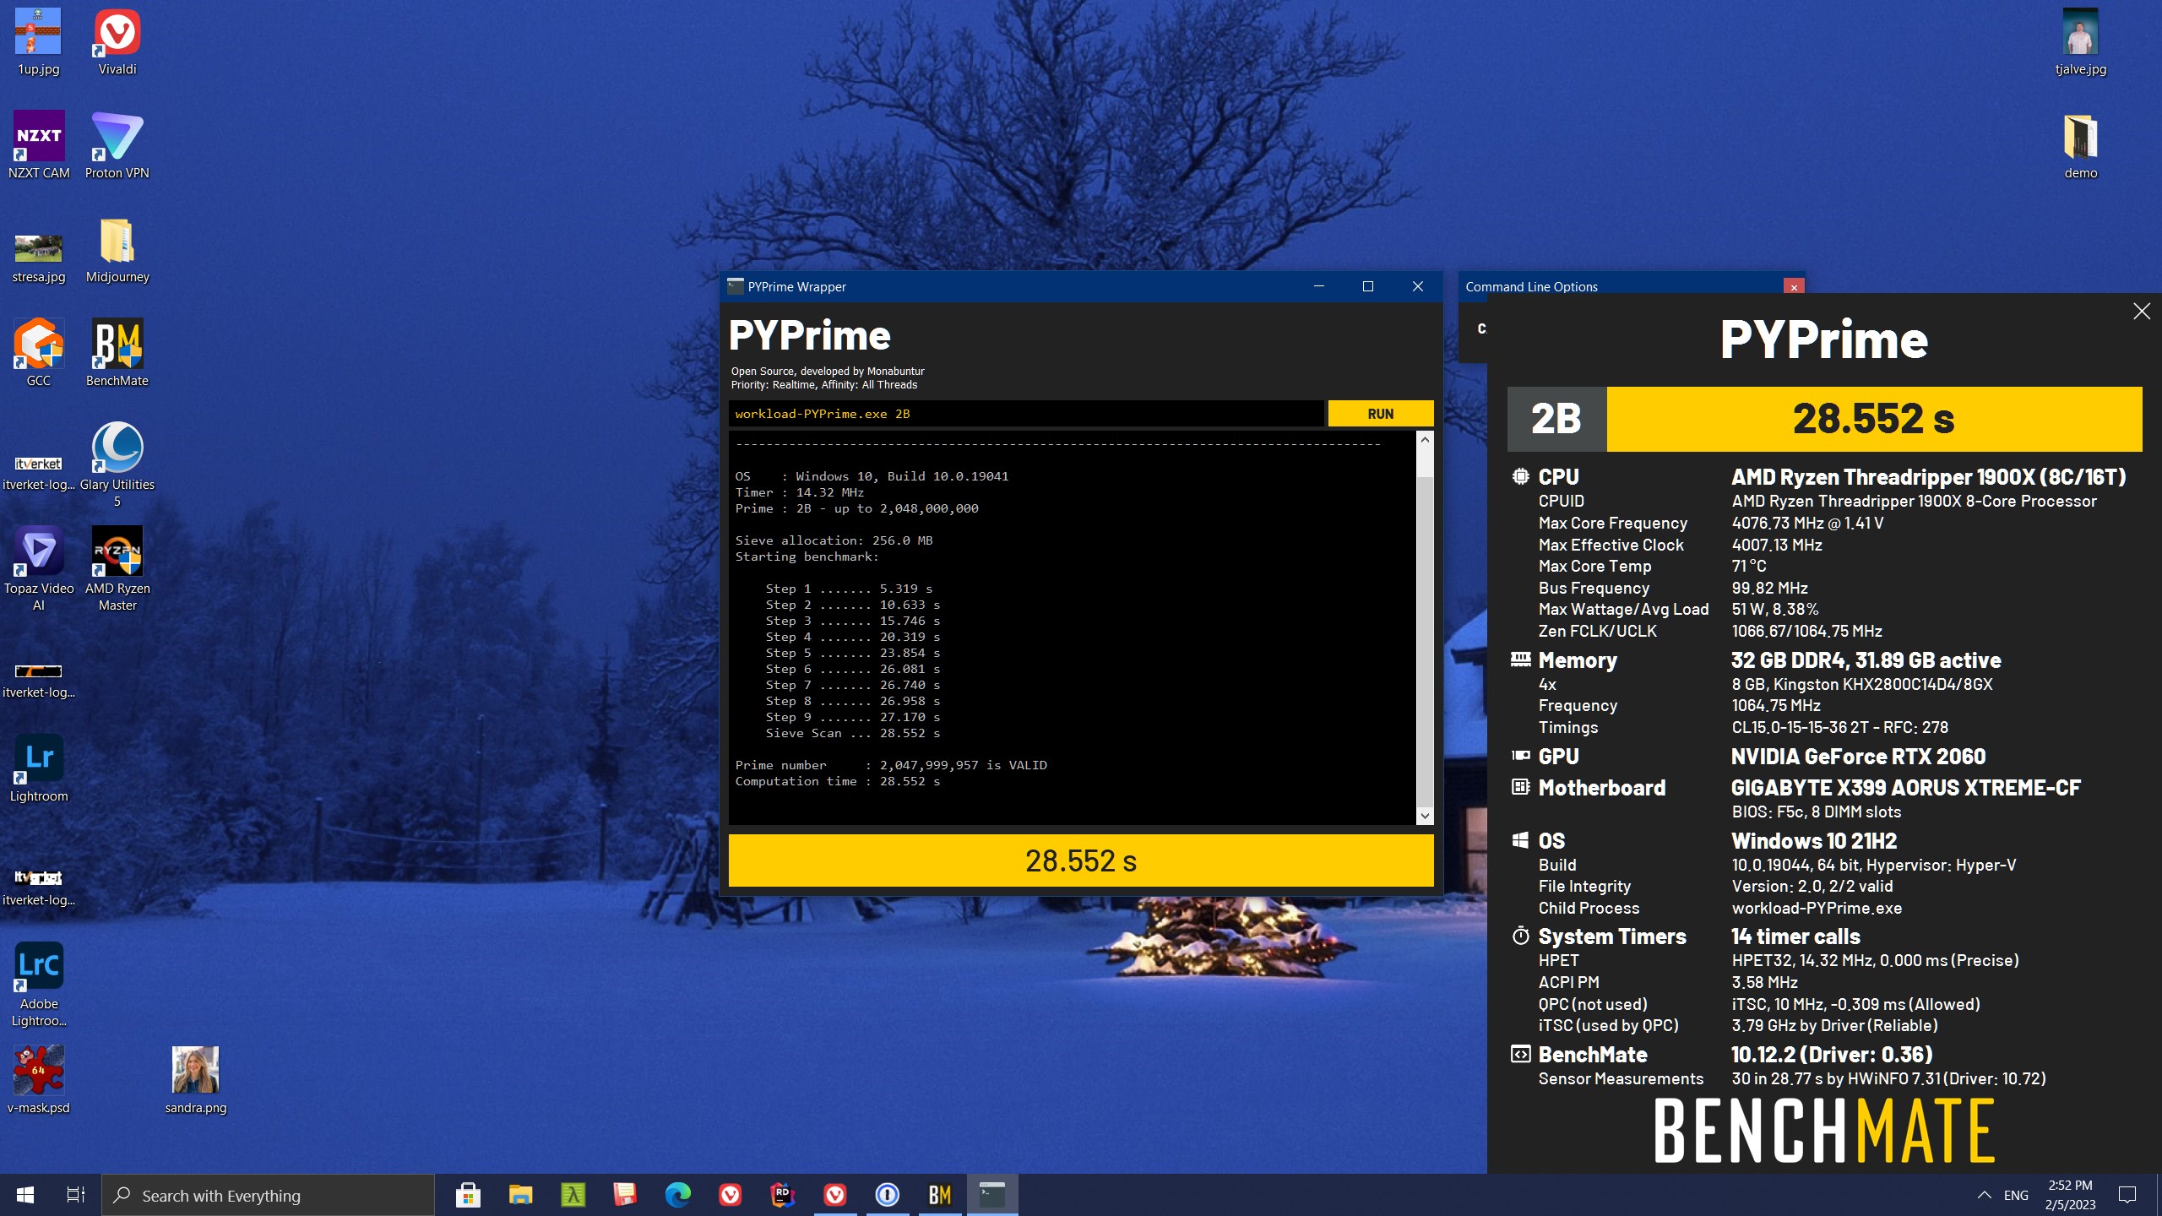Viewport: 2162px width, 1216px height.
Task: Click the yellow RUN button in PYPrime Wrapper
Action: point(1380,414)
